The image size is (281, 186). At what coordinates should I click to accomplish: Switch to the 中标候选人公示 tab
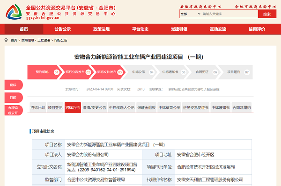(122, 107)
